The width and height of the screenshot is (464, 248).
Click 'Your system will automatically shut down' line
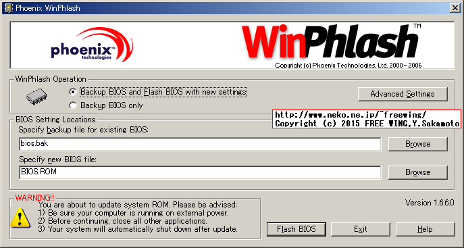tap(138, 229)
